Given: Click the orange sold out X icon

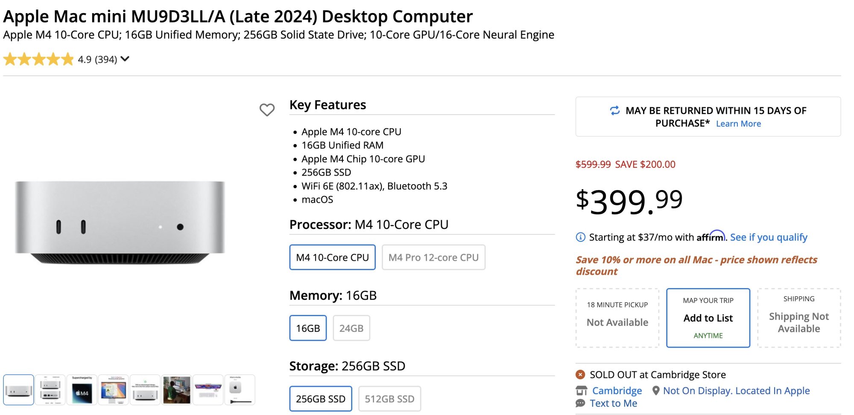Looking at the screenshot, I should 580,375.
